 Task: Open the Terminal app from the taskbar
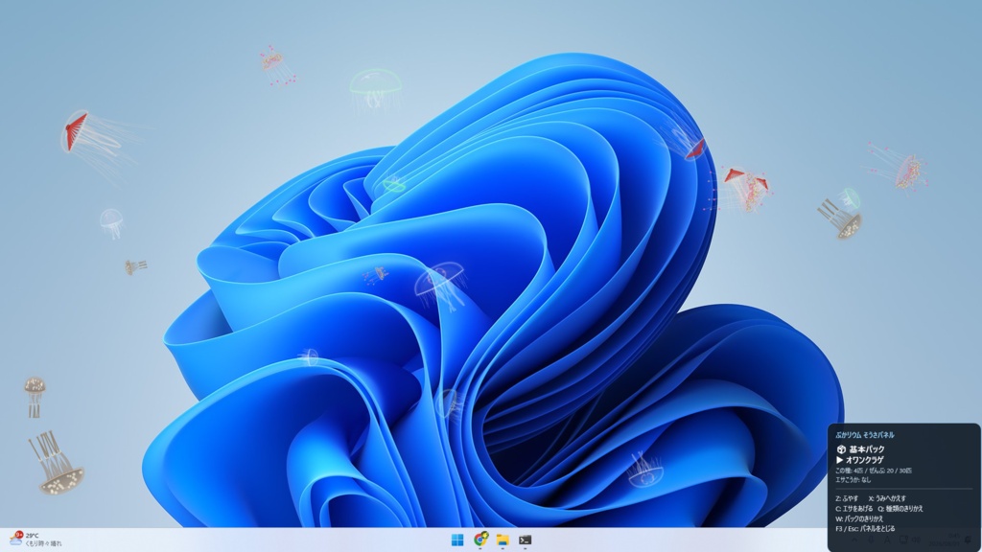coord(525,540)
